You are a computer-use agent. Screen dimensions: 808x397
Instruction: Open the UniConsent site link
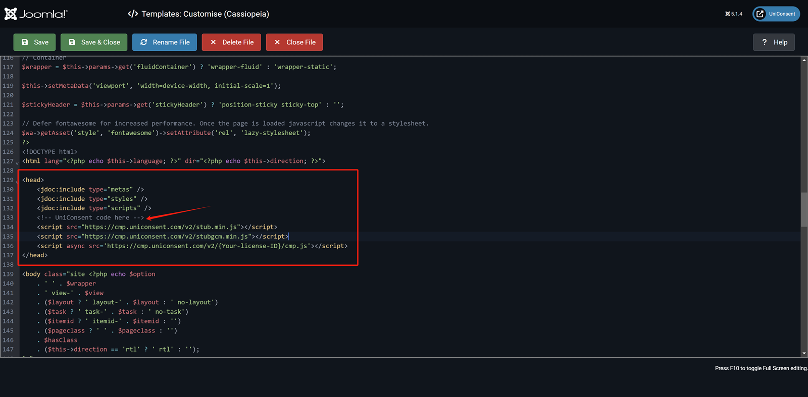pyautogui.click(x=776, y=14)
